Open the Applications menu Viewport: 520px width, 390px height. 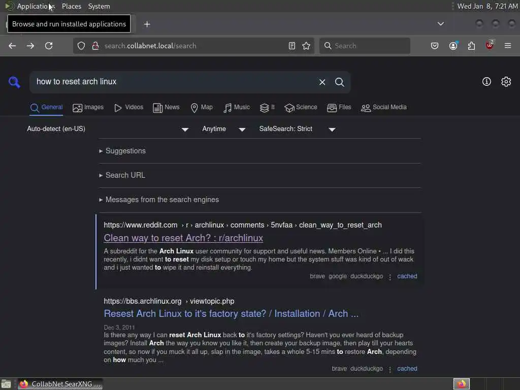click(x=36, y=6)
